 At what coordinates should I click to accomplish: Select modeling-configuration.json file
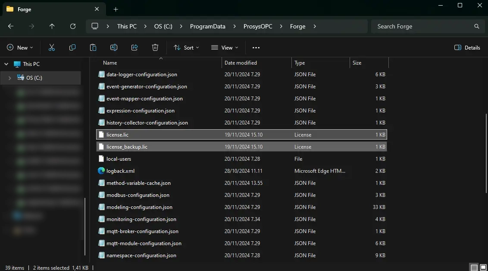[241, 207]
